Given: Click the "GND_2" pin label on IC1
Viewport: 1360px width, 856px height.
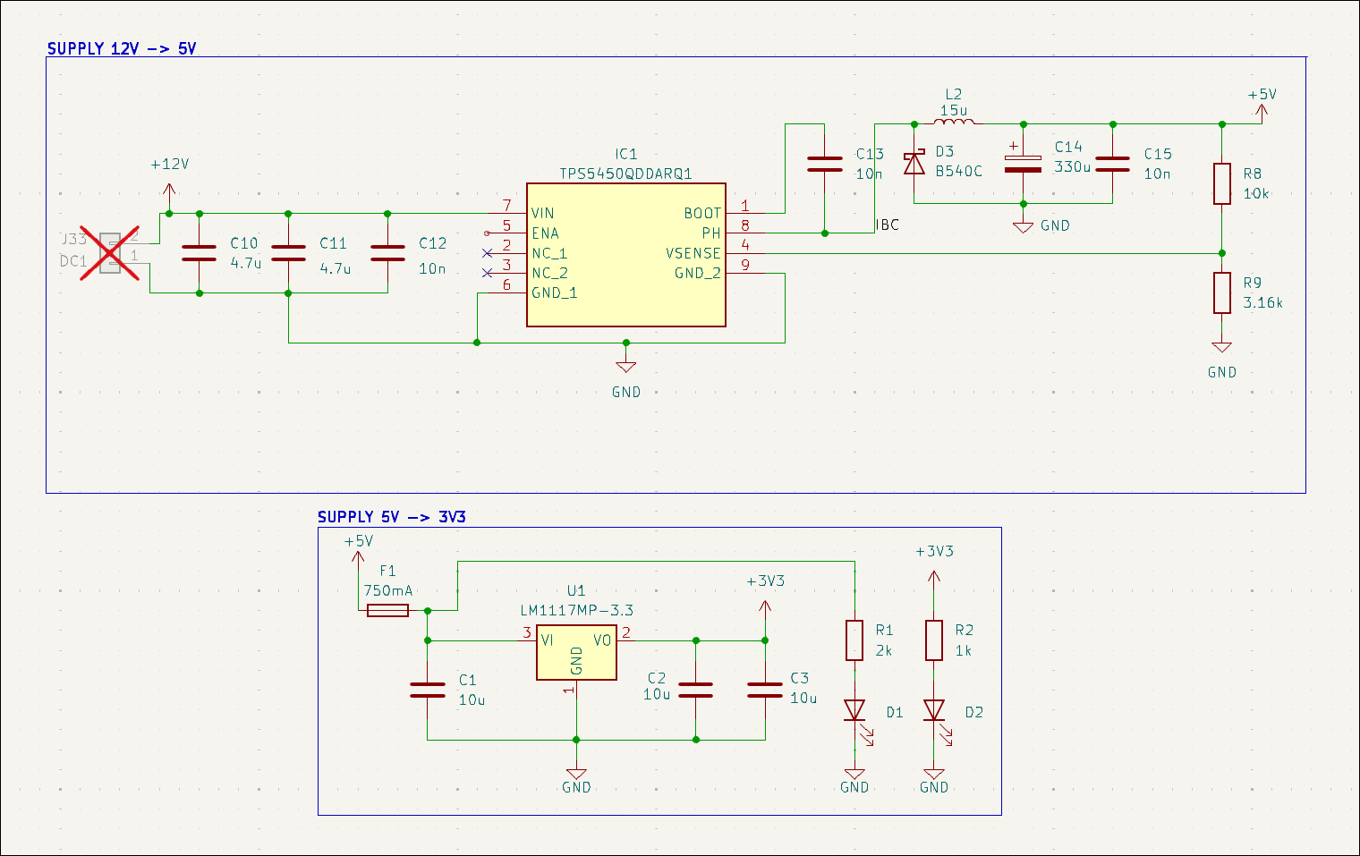Looking at the screenshot, I should 698,273.
